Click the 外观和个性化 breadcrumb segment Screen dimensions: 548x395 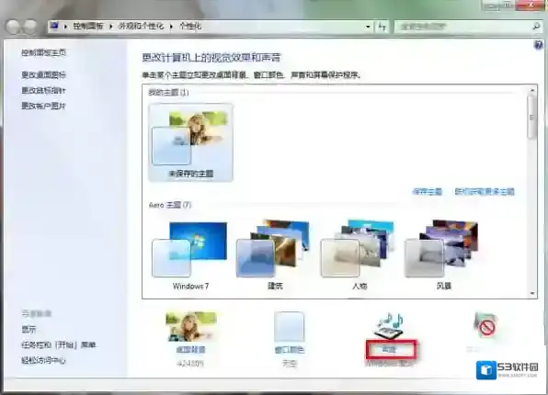click(x=141, y=27)
